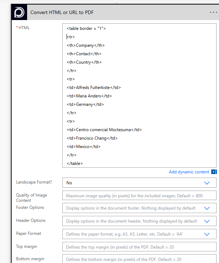Click the Centro comercial Moctezuma line
Screen dimensions: 219x263
tap(104, 130)
